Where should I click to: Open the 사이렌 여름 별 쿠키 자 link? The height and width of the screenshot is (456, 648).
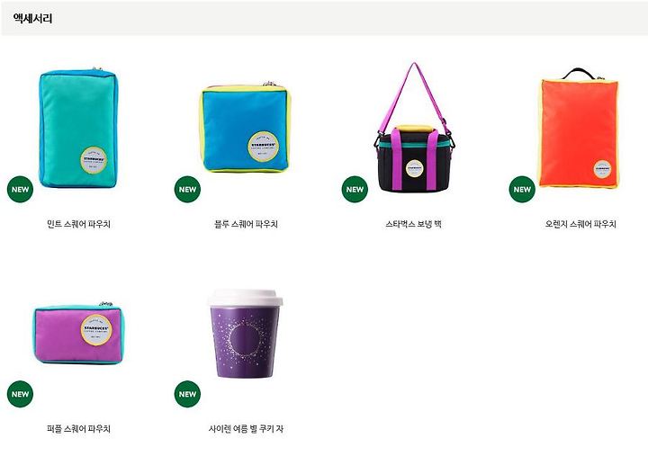pos(246,429)
